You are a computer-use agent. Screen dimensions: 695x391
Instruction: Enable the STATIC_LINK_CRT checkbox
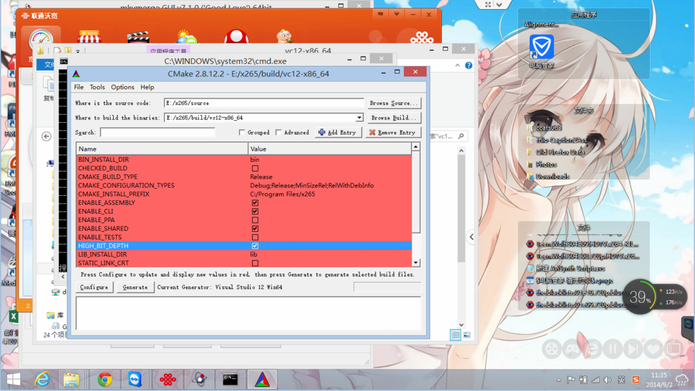255,263
